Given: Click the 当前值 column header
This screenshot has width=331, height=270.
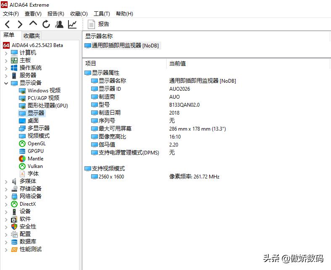Looking at the screenshot, I should point(178,63).
